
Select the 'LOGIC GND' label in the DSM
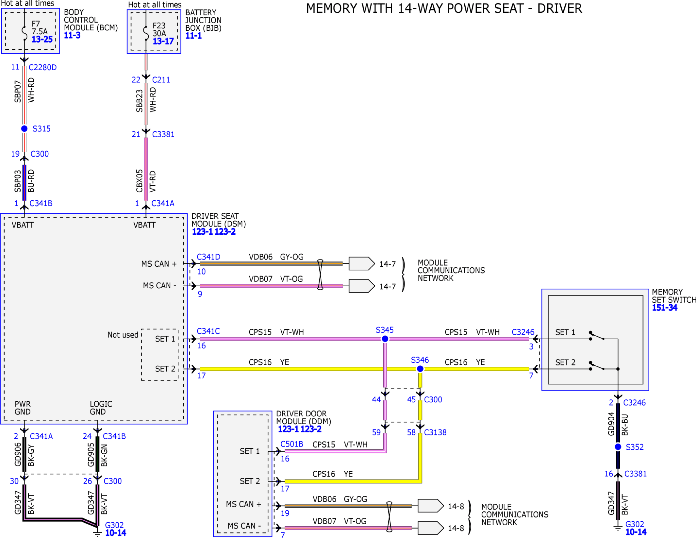[101, 408]
